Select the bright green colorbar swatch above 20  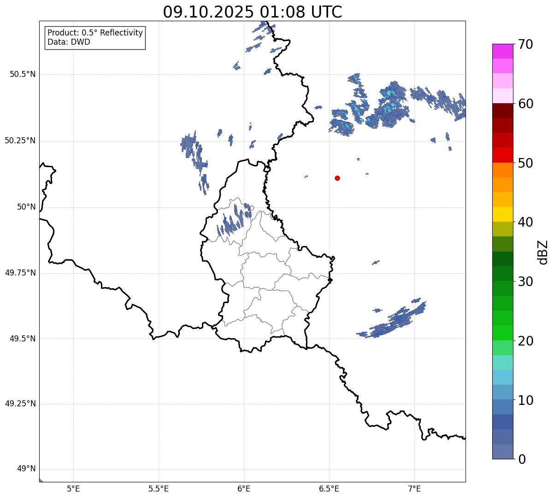(x=503, y=333)
